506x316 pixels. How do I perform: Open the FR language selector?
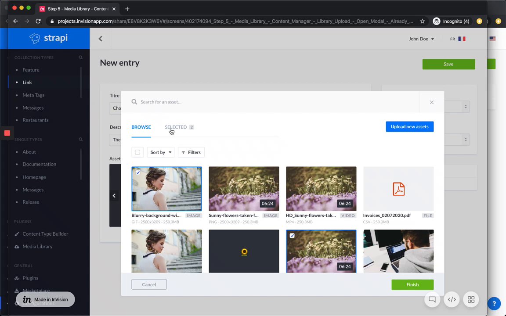click(458, 39)
